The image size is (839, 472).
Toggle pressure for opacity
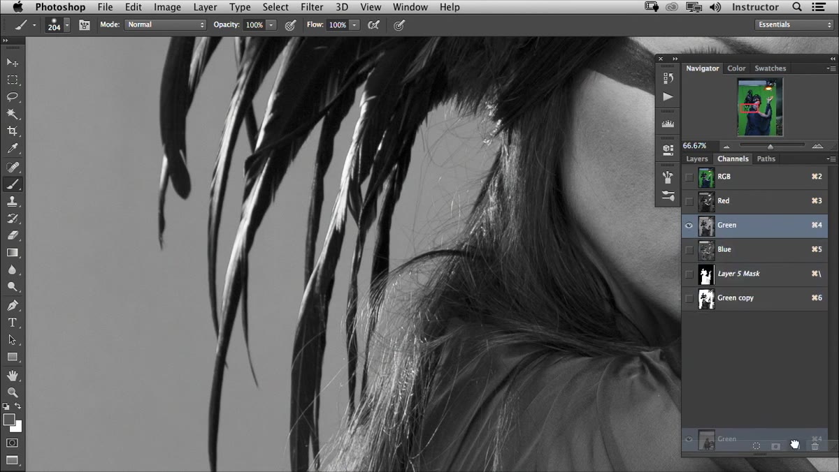click(290, 25)
